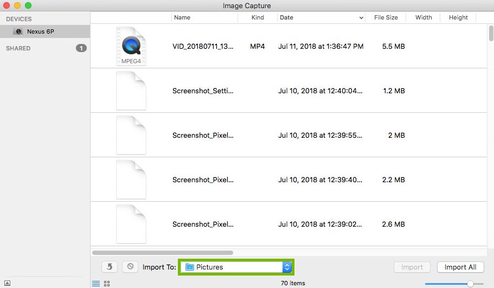The width and height of the screenshot is (494, 288).
Task: Click the 2 MB file size cell
Action: [396, 135]
